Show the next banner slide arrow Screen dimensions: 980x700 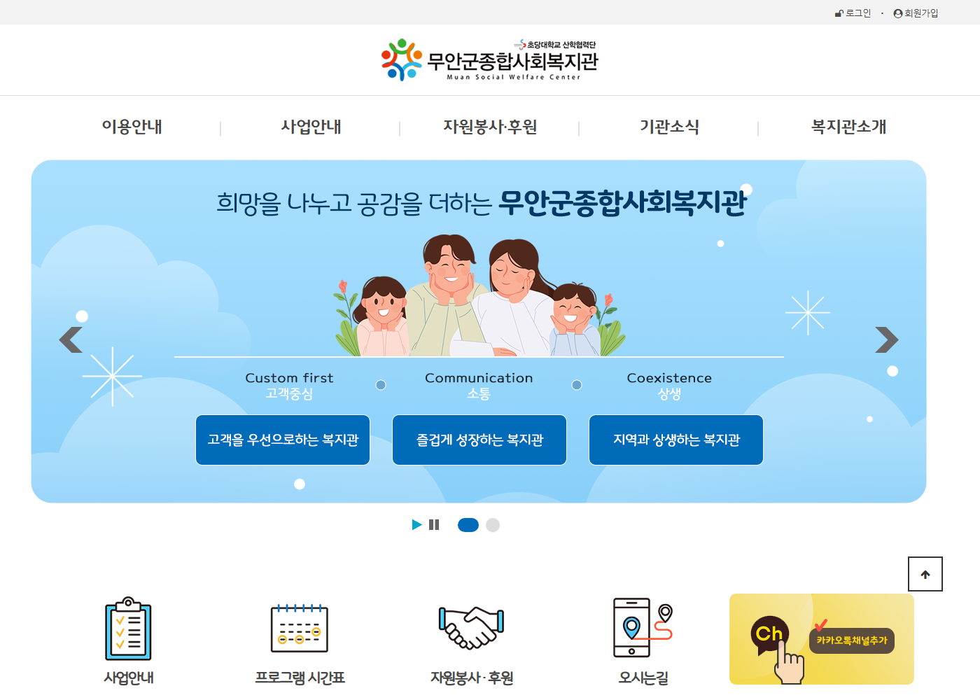886,339
